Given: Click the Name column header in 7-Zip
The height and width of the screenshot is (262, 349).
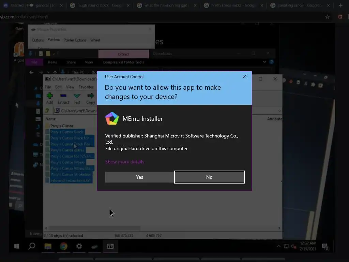Looking at the screenshot, I should coord(50,119).
